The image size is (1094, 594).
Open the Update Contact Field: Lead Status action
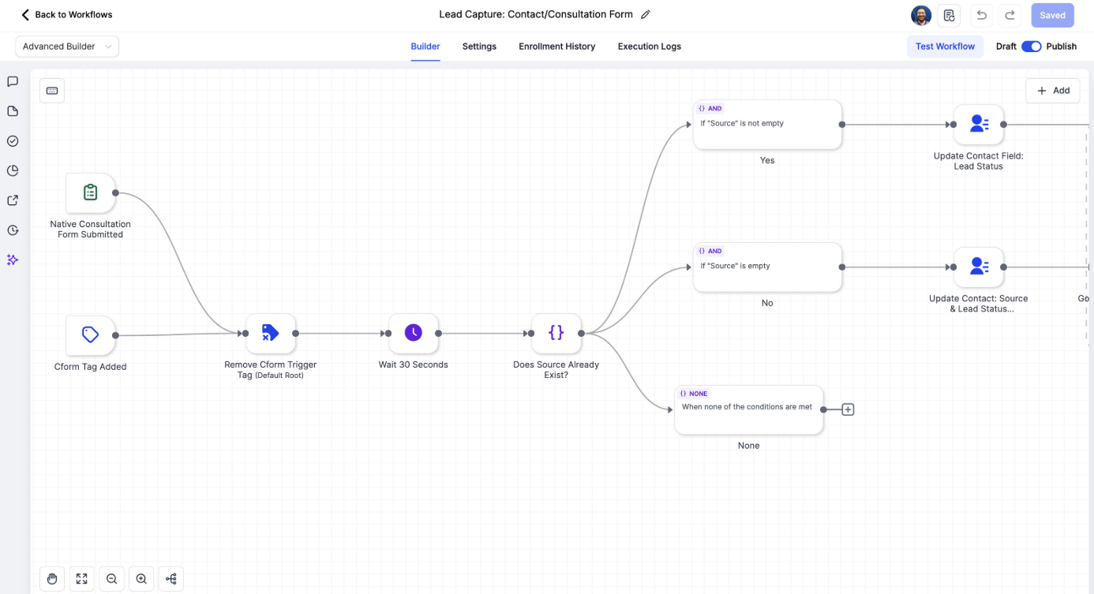979,125
